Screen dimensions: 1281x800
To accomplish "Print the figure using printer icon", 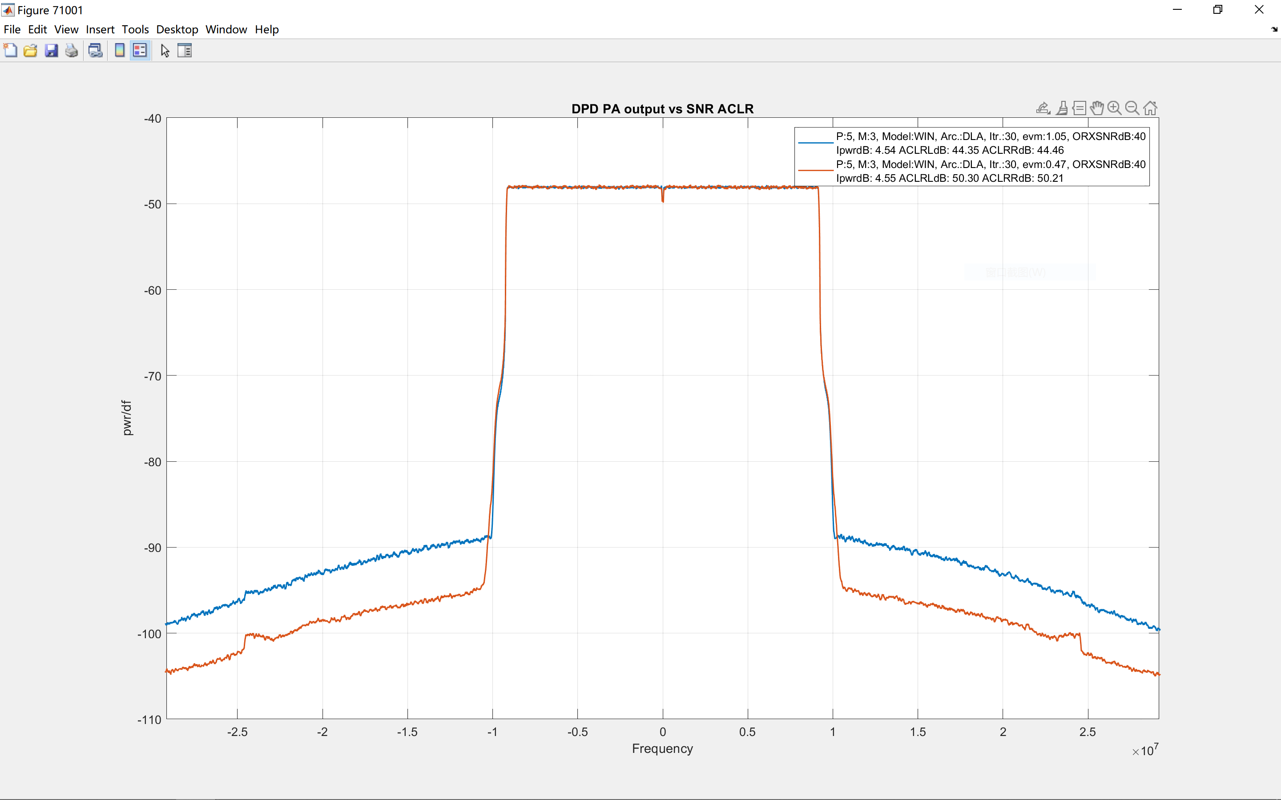I will (72, 51).
